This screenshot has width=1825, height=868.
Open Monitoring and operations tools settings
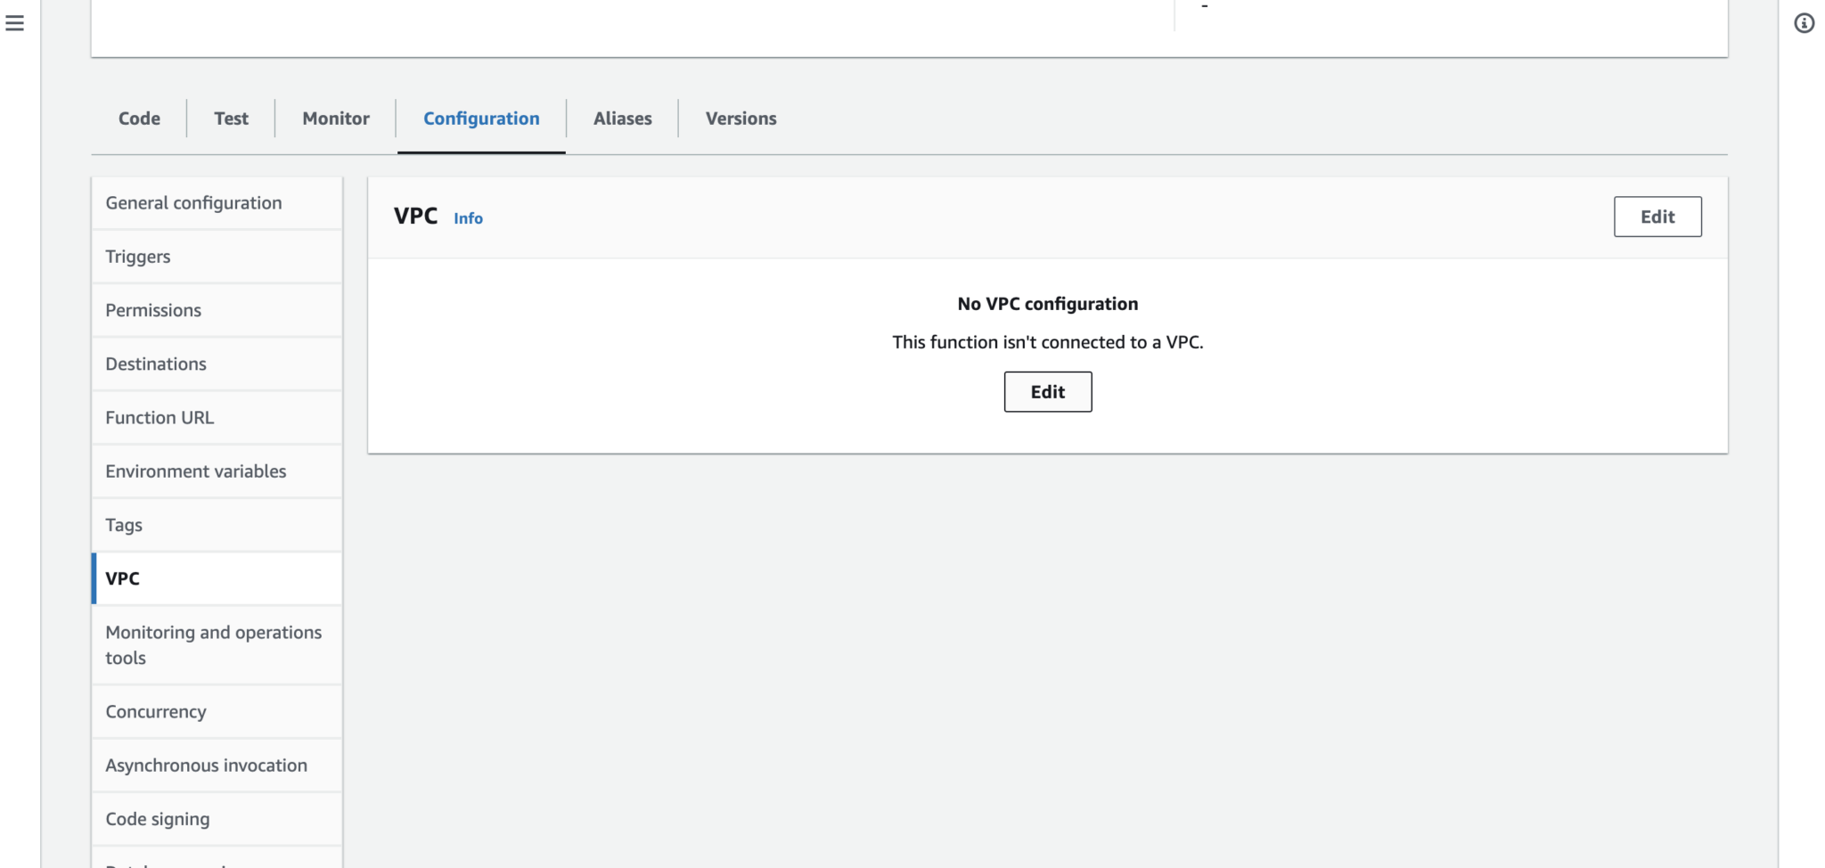pos(214,644)
